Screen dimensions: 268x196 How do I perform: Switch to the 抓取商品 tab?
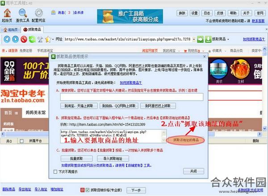coord(33,29)
